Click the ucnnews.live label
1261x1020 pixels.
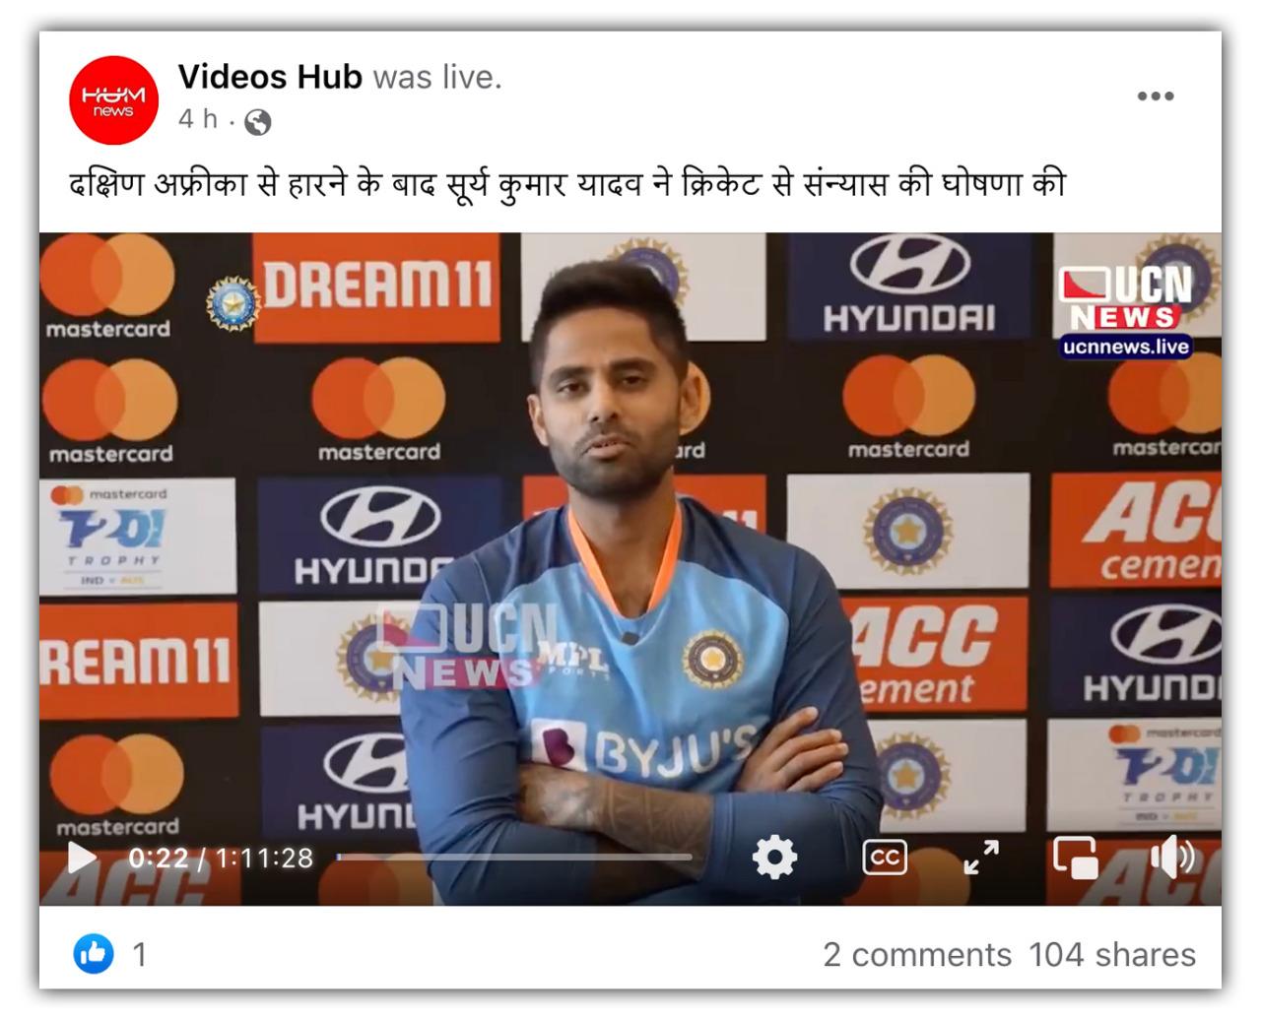coord(1126,347)
